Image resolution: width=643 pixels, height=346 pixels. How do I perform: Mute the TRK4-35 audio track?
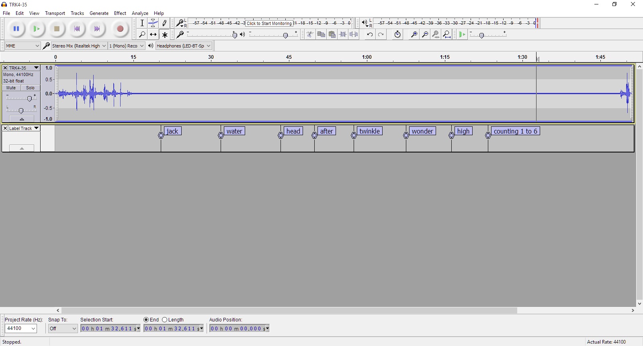click(x=11, y=88)
